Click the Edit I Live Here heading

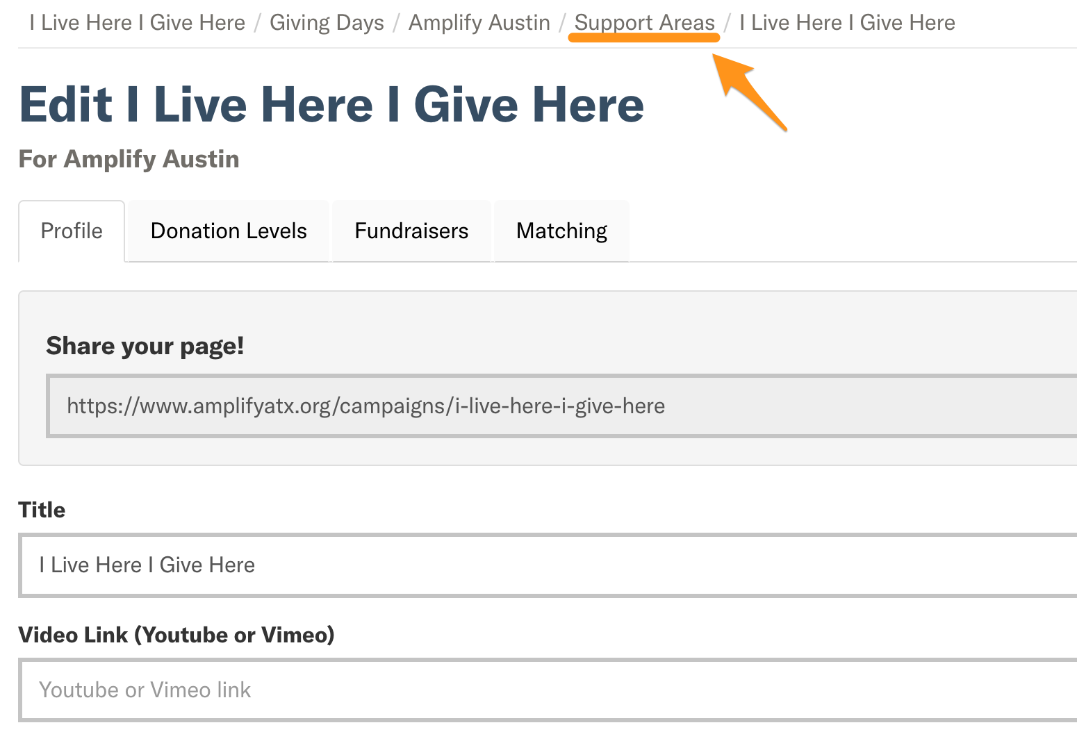[x=331, y=105]
